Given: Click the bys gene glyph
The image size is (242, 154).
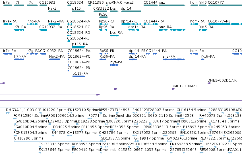Looking at the screenshot, I should 114,11.
